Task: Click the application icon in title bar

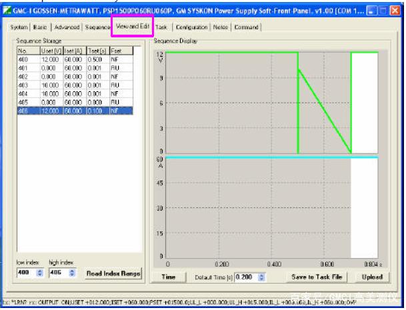Action: pos(7,11)
